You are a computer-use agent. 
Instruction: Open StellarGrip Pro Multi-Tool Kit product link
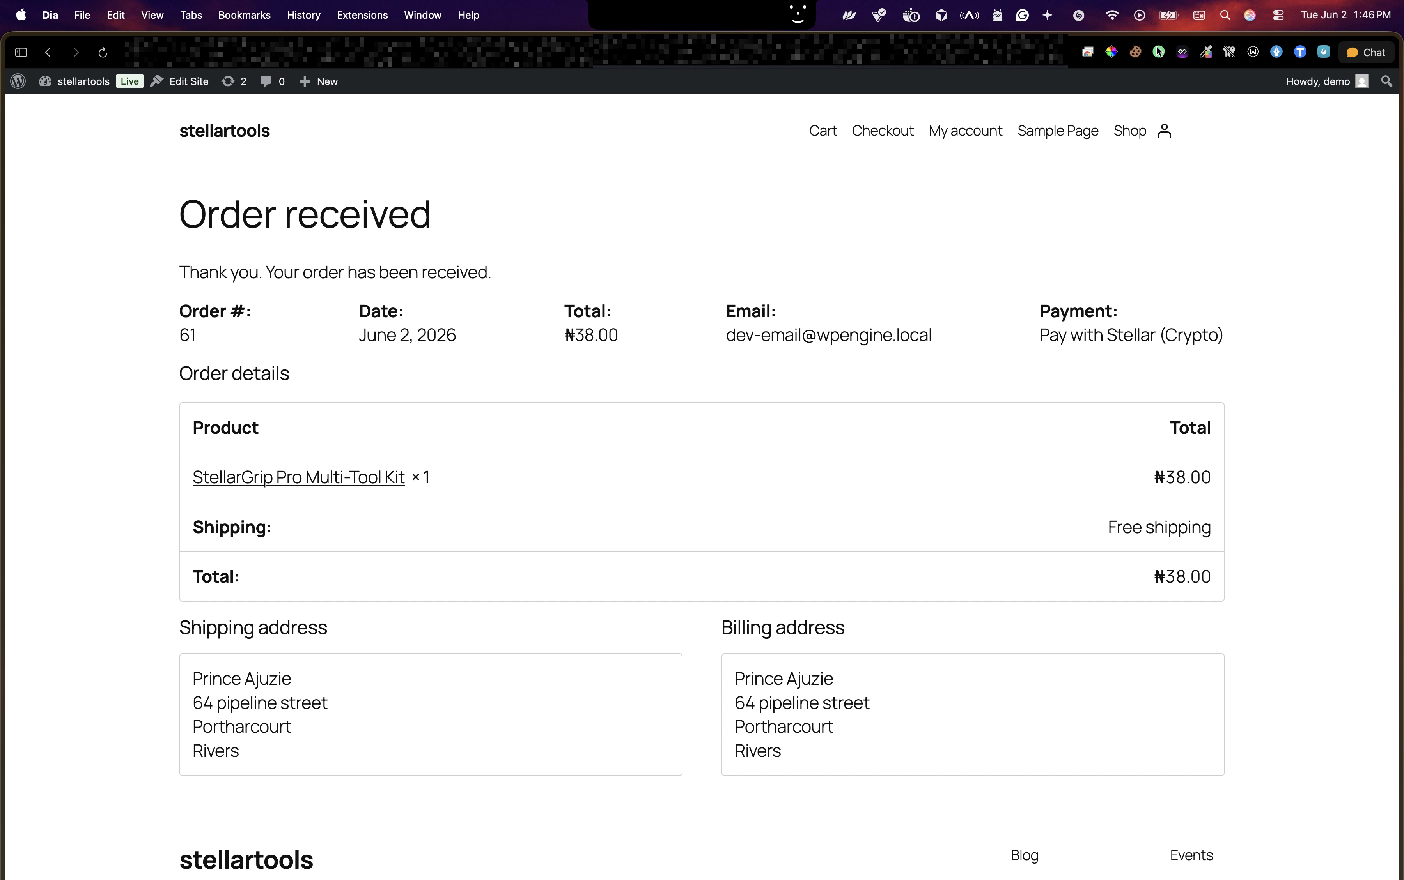[x=298, y=477]
